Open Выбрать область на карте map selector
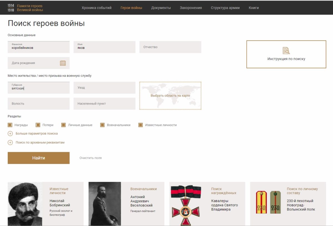Viewport: 333px width, 226px height. (x=170, y=96)
